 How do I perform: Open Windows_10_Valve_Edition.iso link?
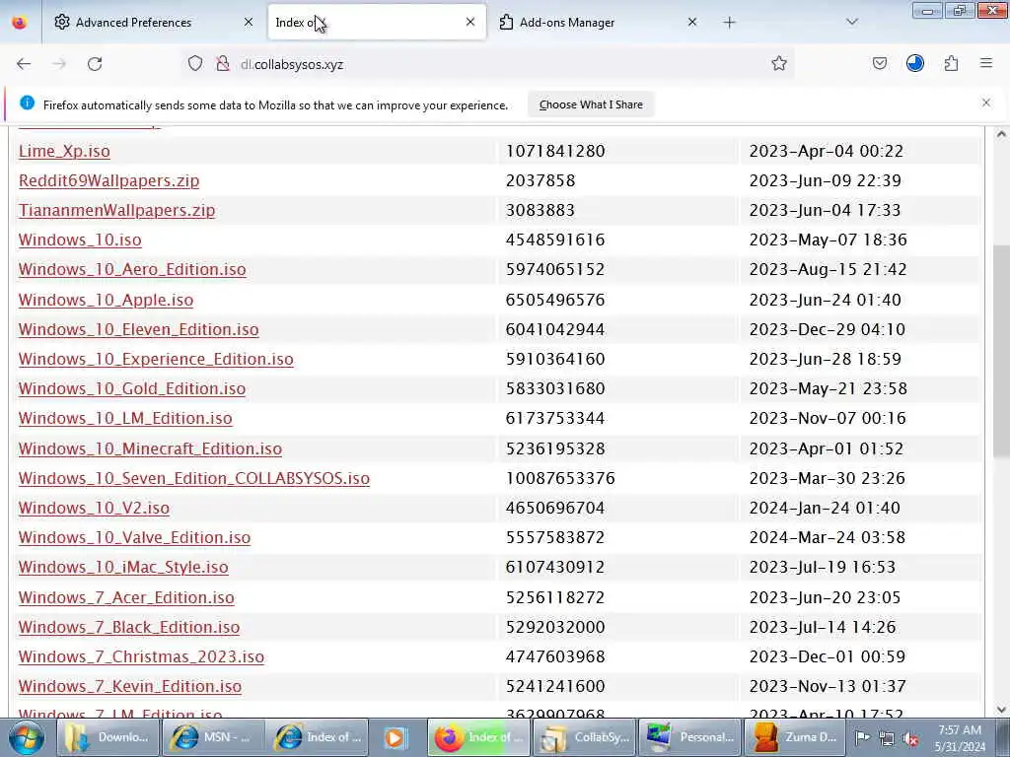pos(134,537)
